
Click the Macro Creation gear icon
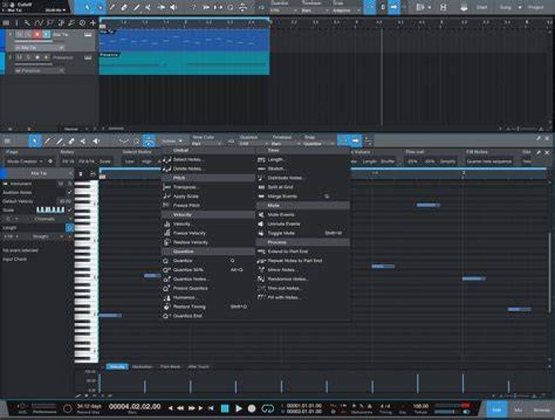click(50, 161)
